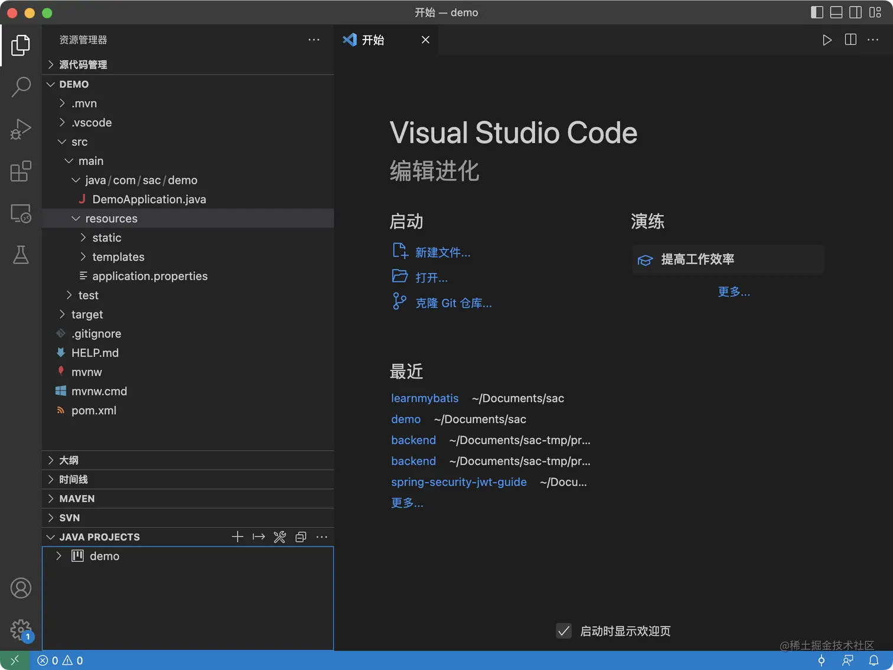Expand the target folder

click(188, 314)
